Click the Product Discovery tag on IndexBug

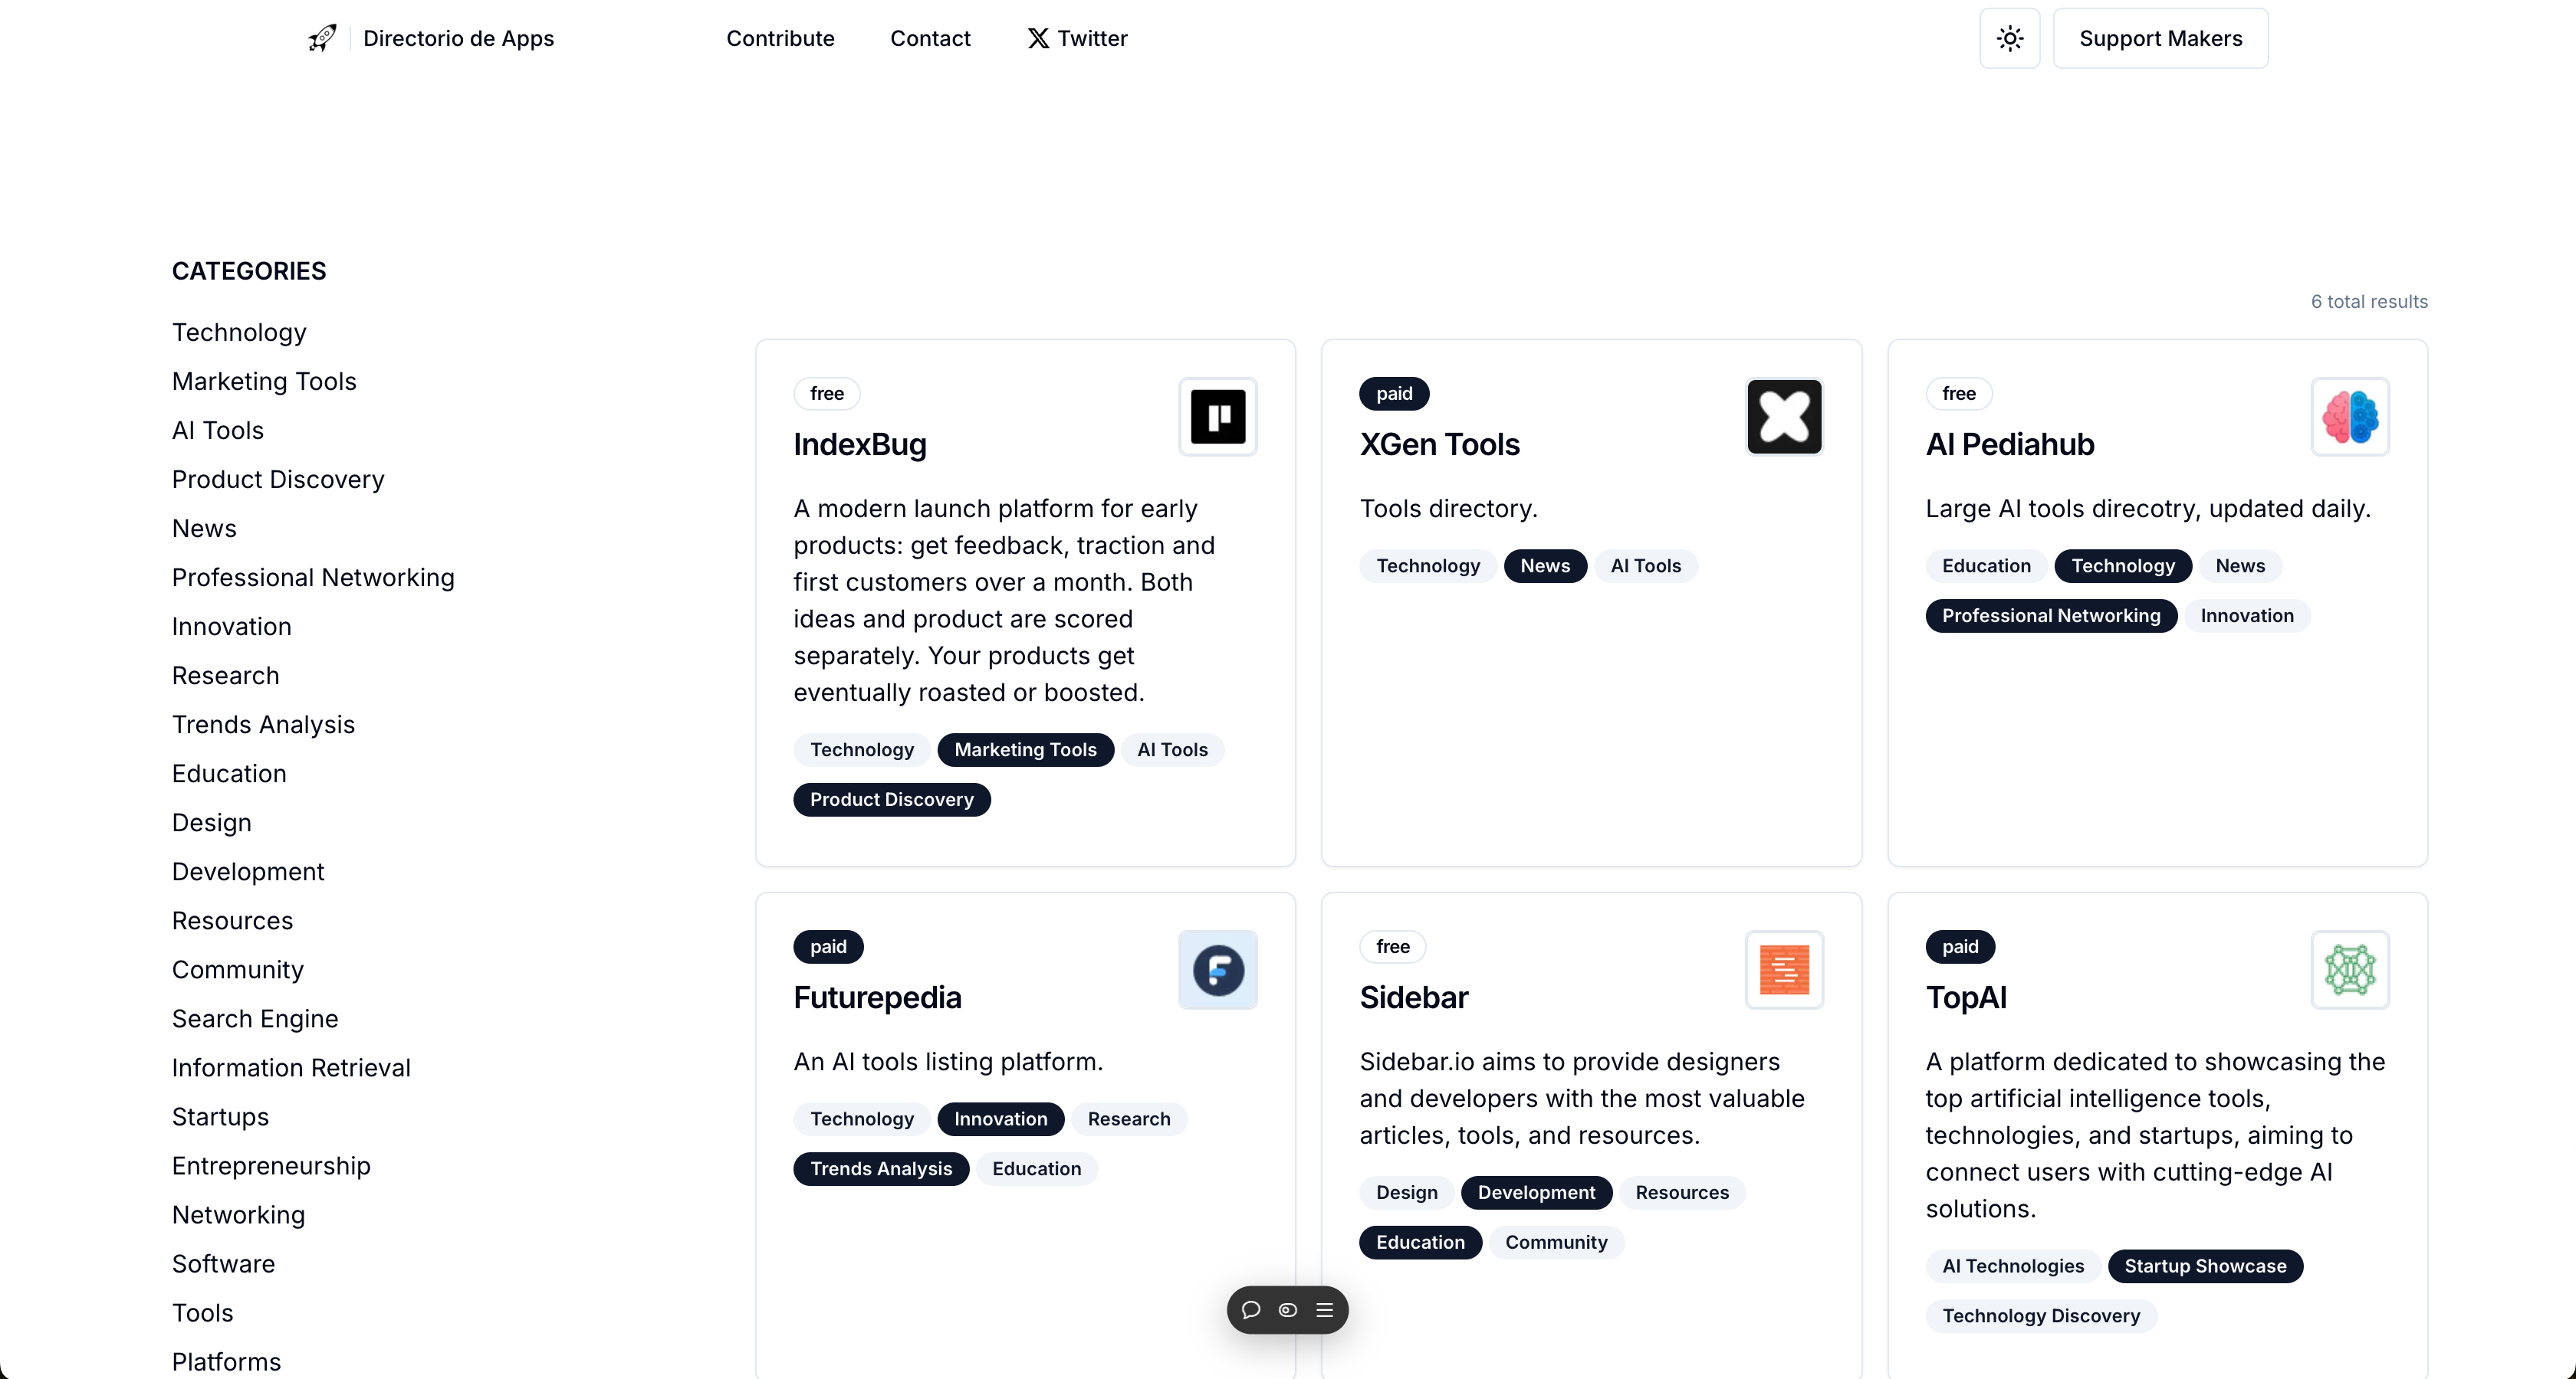pos(891,799)
